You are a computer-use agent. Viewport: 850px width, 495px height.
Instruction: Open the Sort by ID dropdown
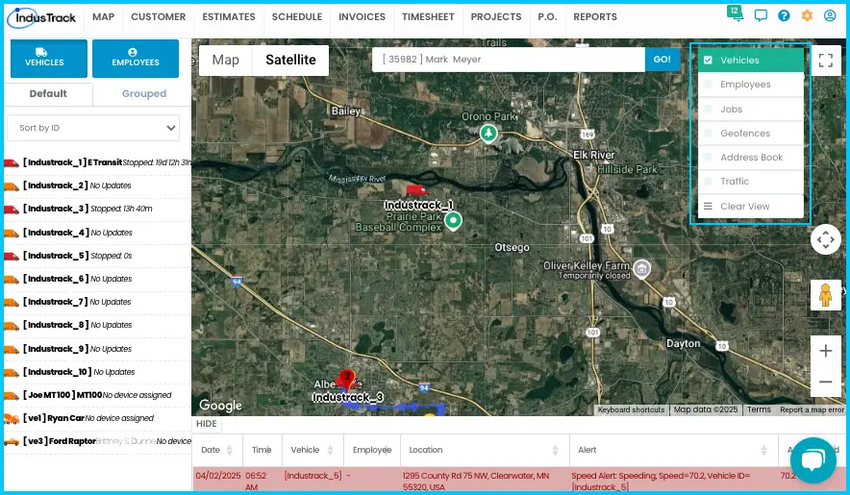pos(93,128)
